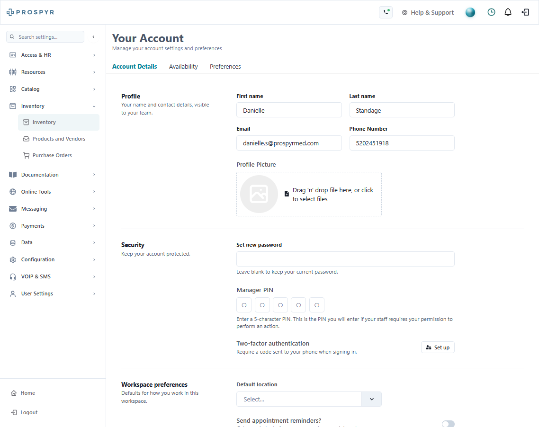Viewport: 539px width, 427px height.
Task: Click the third Manager PIN box
Action: pyautogui.click(x=280, y=305)
